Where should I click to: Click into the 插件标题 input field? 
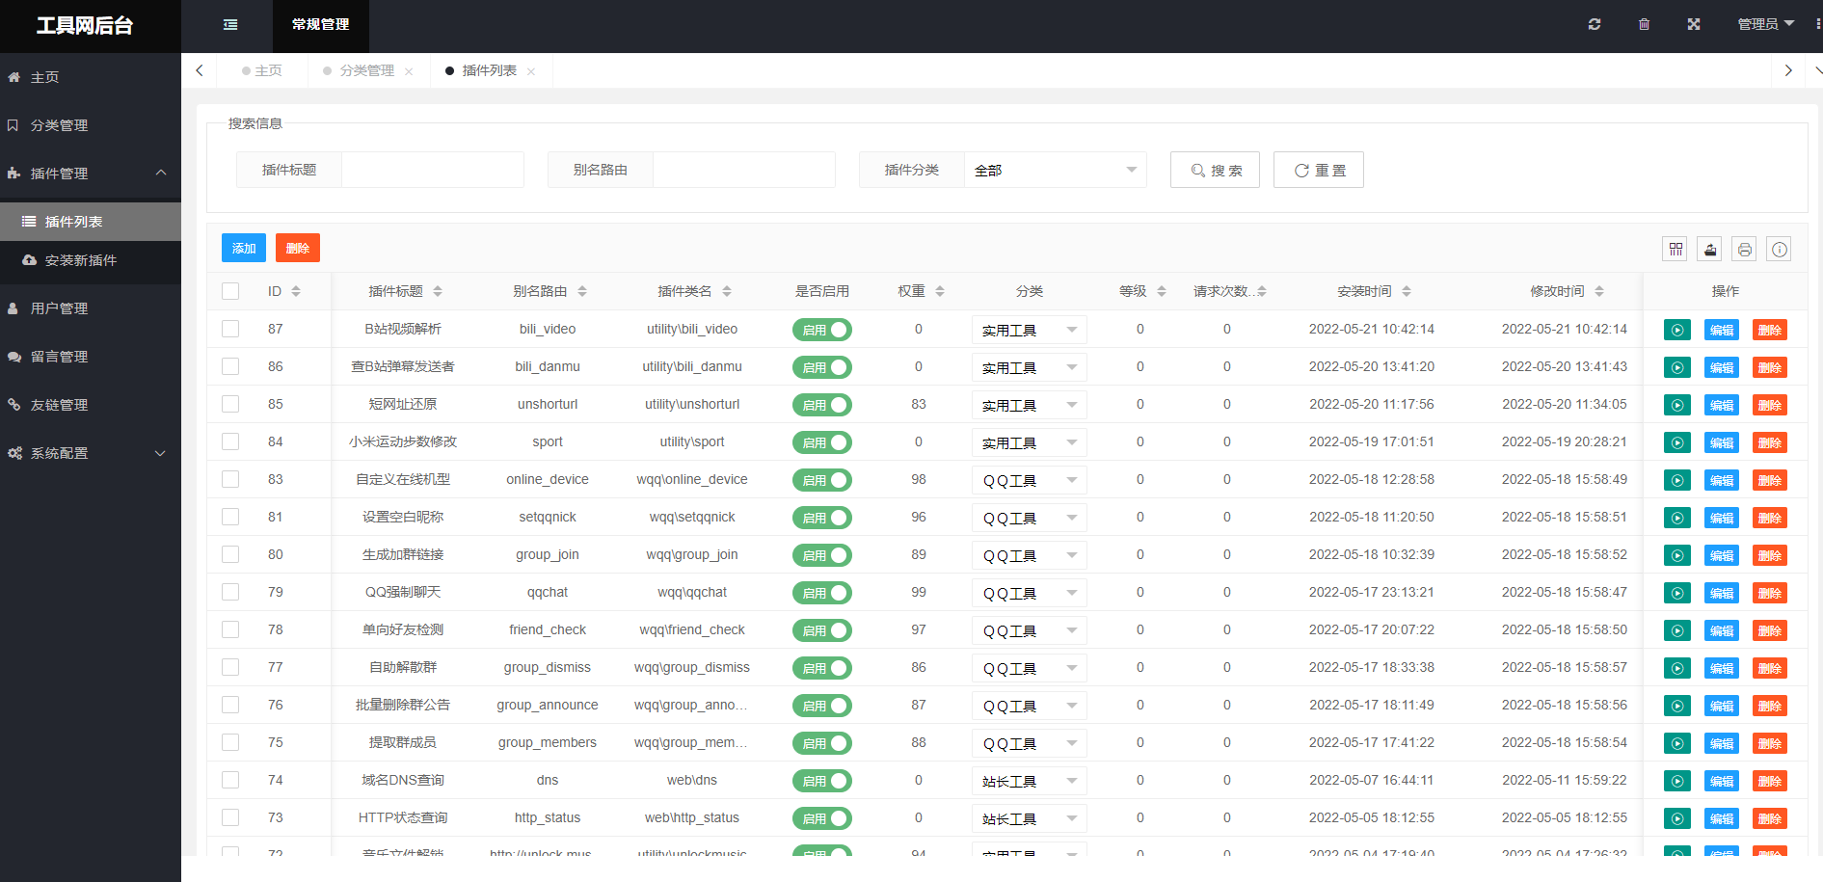(x=432, y=170)
